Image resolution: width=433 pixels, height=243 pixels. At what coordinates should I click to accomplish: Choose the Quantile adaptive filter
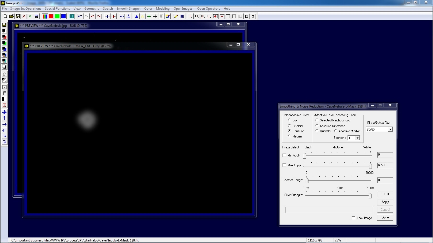coord(317,131)
